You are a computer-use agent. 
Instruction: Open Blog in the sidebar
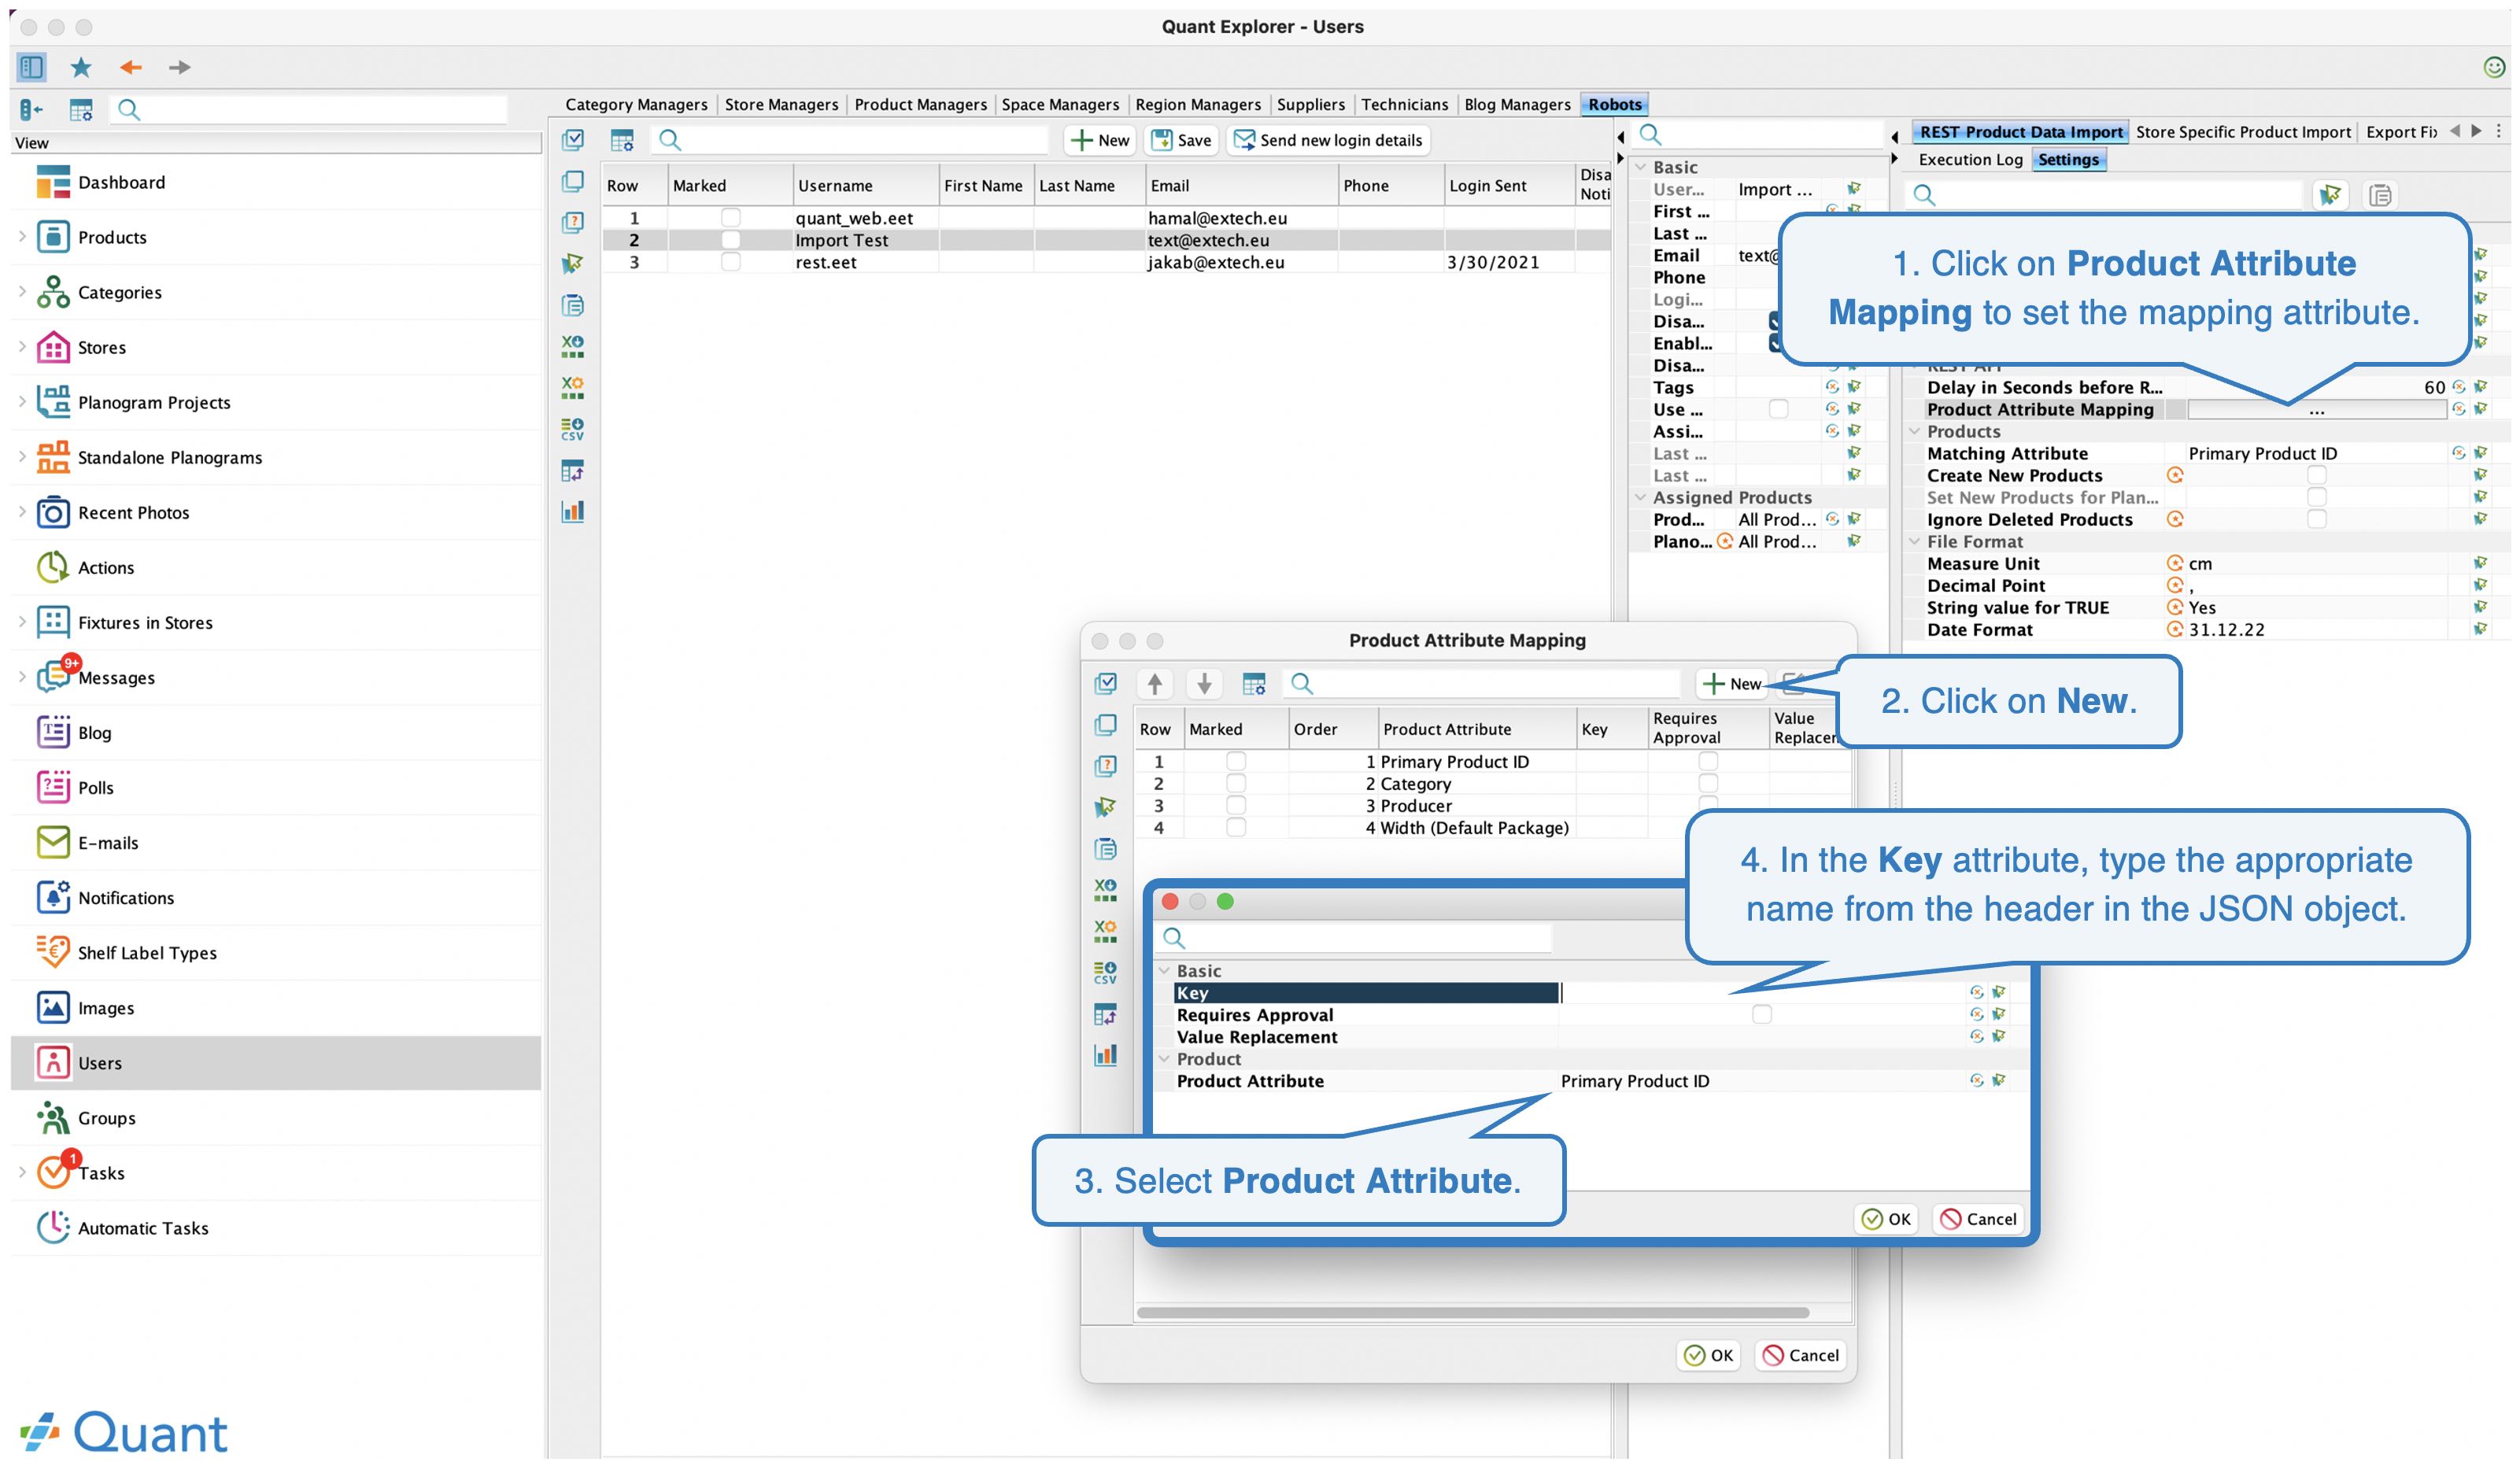94,732
